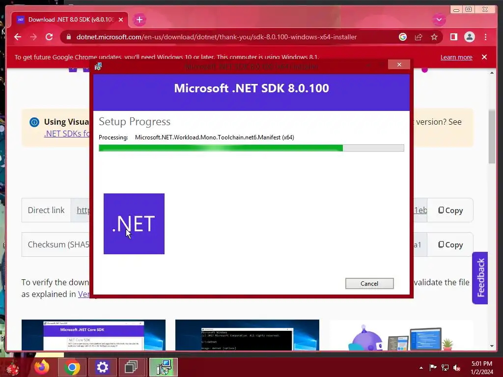This screenshot has width=503, height=377.
Task: Click the info icon in the notice
Action: [x=34, y=122]
